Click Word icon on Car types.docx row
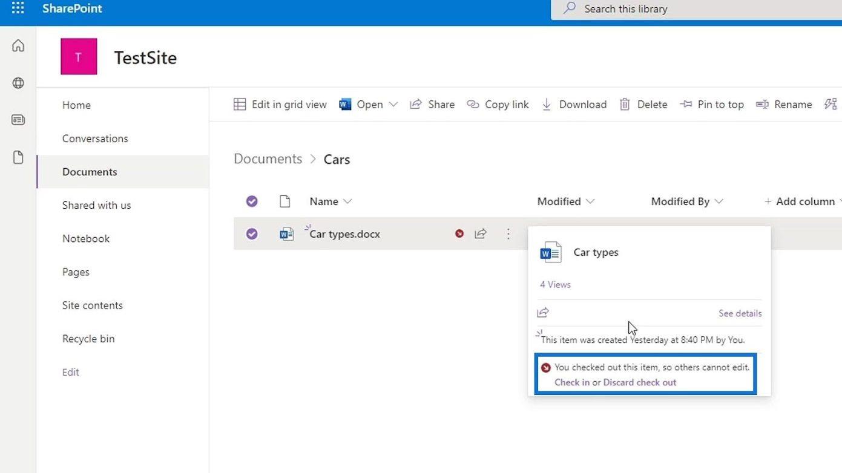This screenshot has height=473, width=842. [x=286, y=234]
